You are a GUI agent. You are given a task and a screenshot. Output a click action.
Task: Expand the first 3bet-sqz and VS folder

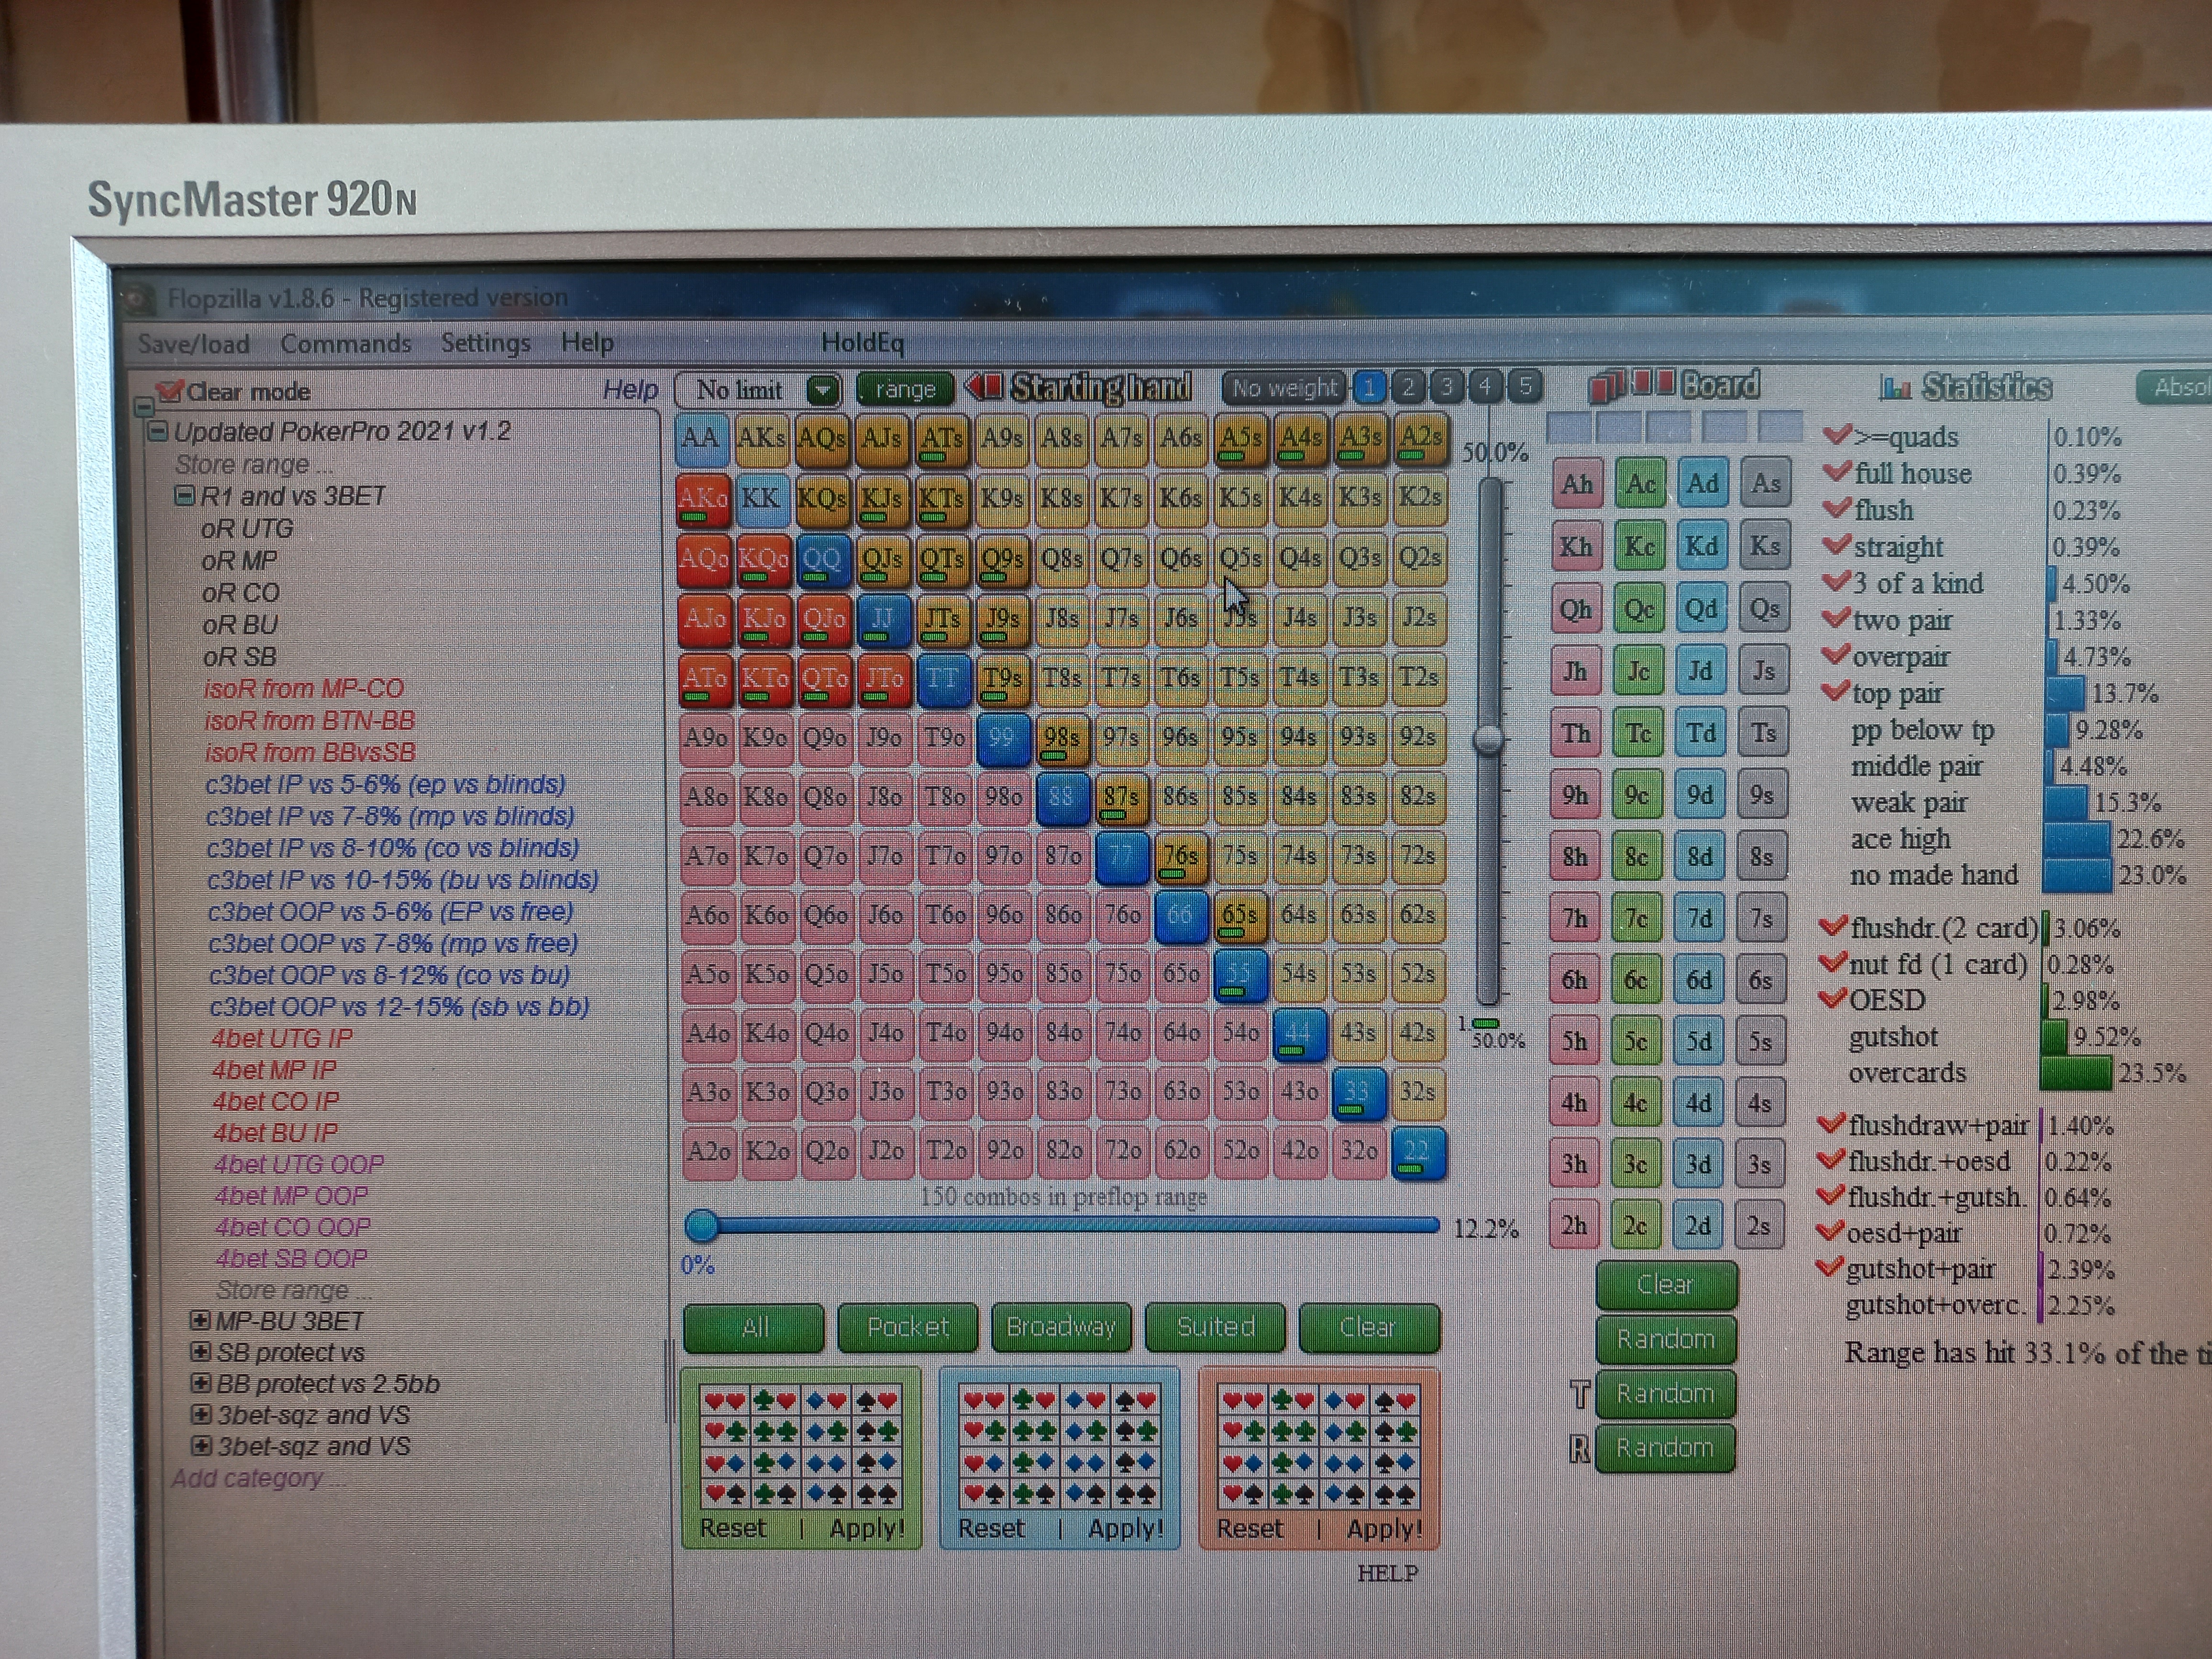tap(202, 1415)
